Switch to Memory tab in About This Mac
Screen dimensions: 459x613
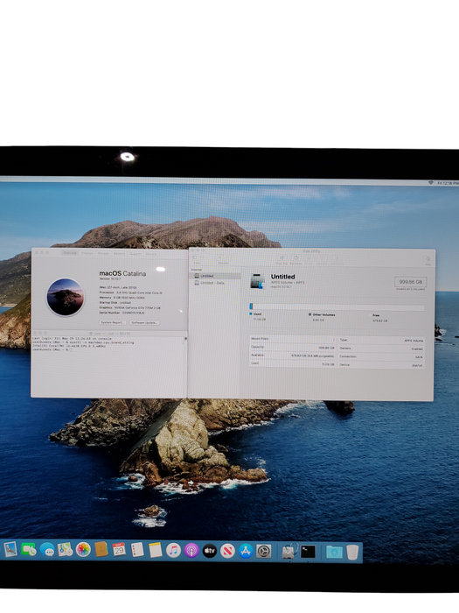(120, 253)
